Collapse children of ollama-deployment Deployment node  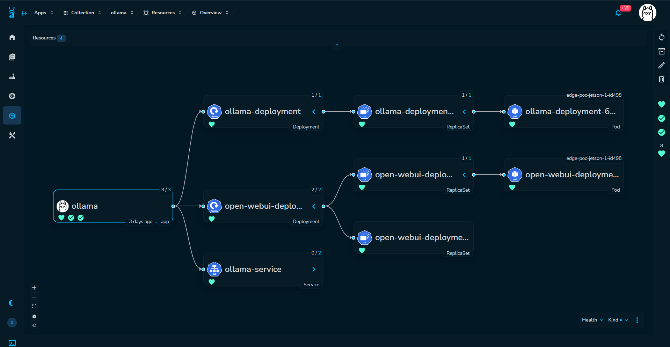coord(314,112)
